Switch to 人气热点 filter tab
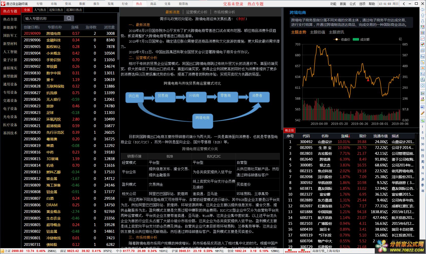The width and height of the screenshot is (426, 254). [x=40, y=10]
